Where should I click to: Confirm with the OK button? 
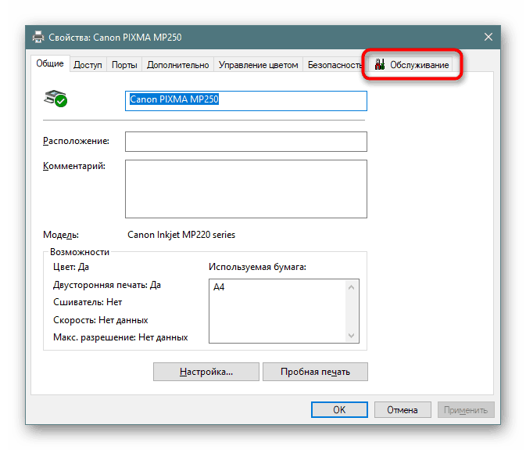pyautogui.click(x=339, y=409)
